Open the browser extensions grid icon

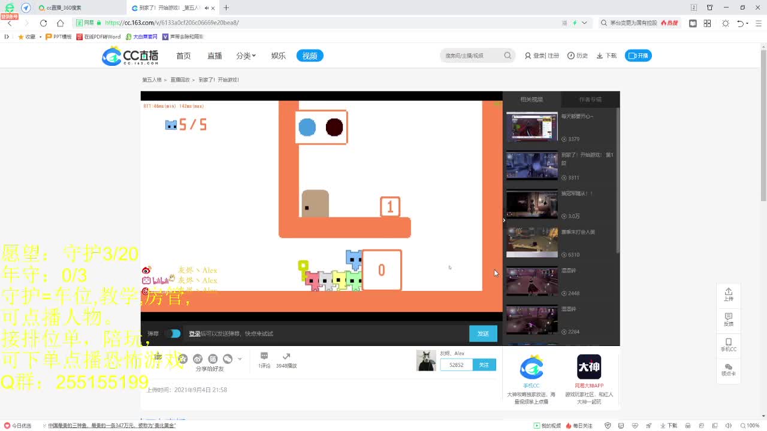click(707, 23)
